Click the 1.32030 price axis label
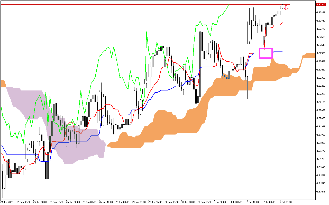 321,118
